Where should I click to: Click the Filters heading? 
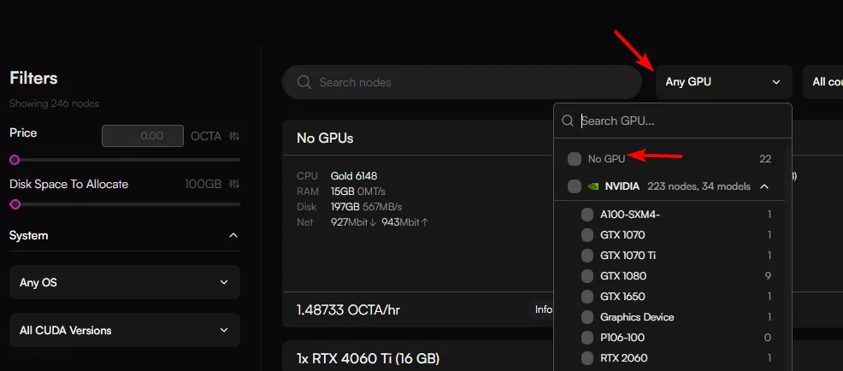coord(33,78)
